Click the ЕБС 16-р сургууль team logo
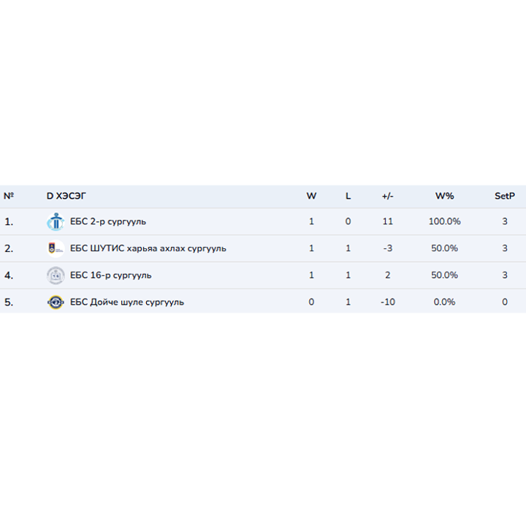 click(56, 275)
